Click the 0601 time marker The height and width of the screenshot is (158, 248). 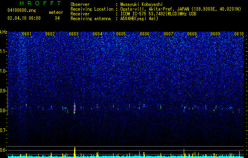pyautogui.click(x=27, y=34)
